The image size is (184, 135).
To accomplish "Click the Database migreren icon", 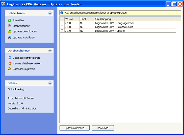I will [10, 69].
